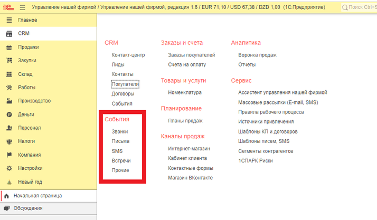Open Ассистент управления нашей фирмой link

coord(282,92)
